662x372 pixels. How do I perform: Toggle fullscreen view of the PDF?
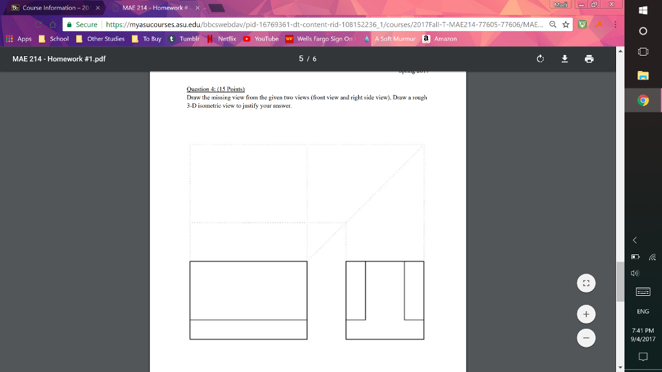586,283
